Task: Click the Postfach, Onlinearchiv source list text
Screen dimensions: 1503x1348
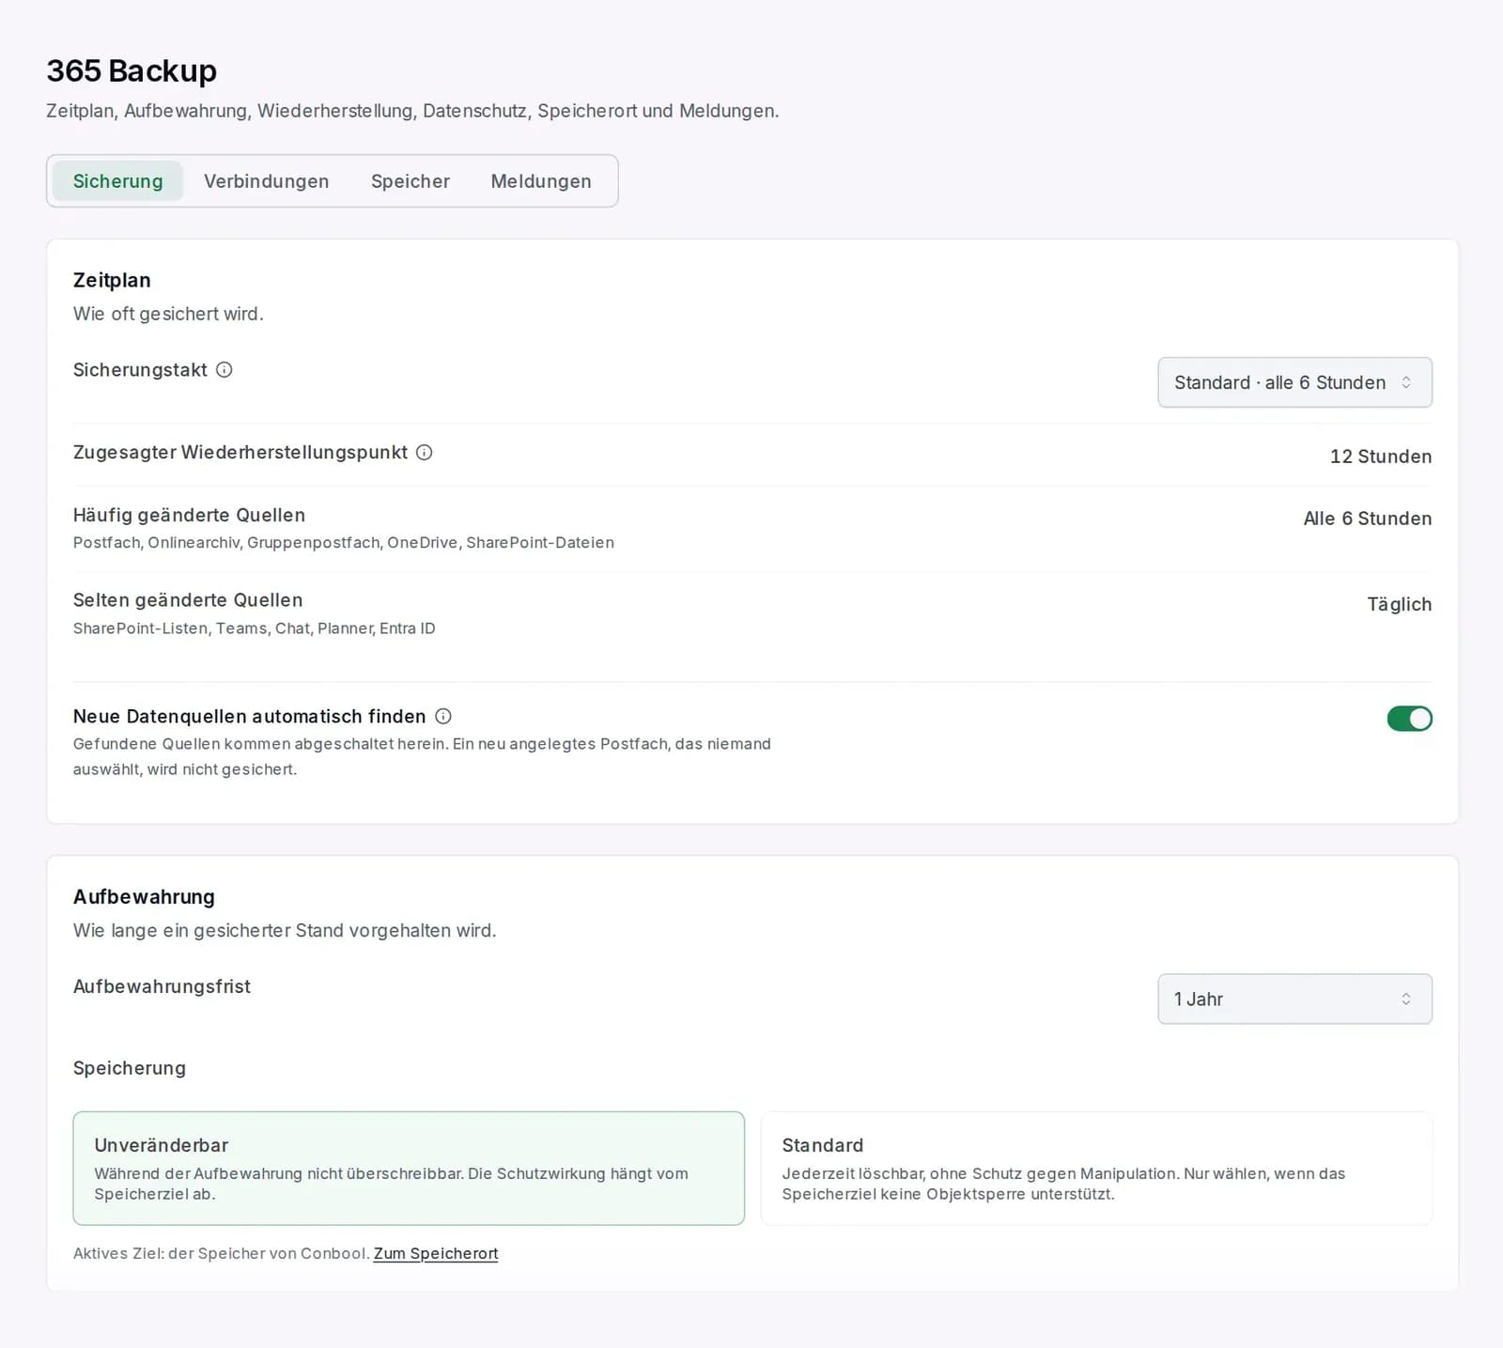Action: [x=344, y=543]
